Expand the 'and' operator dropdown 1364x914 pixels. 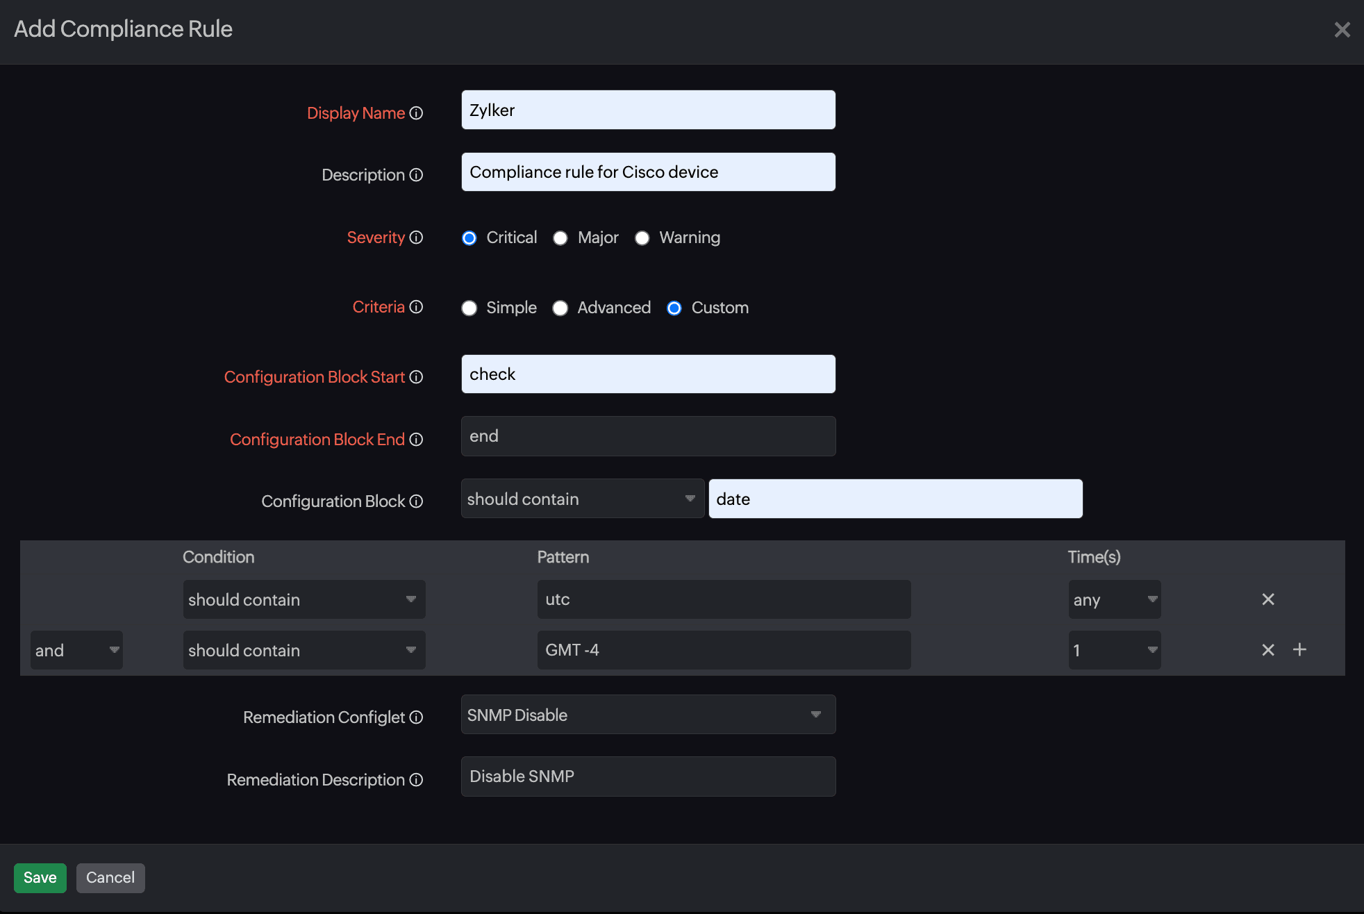pyautogui.click(x=76, y=649)
